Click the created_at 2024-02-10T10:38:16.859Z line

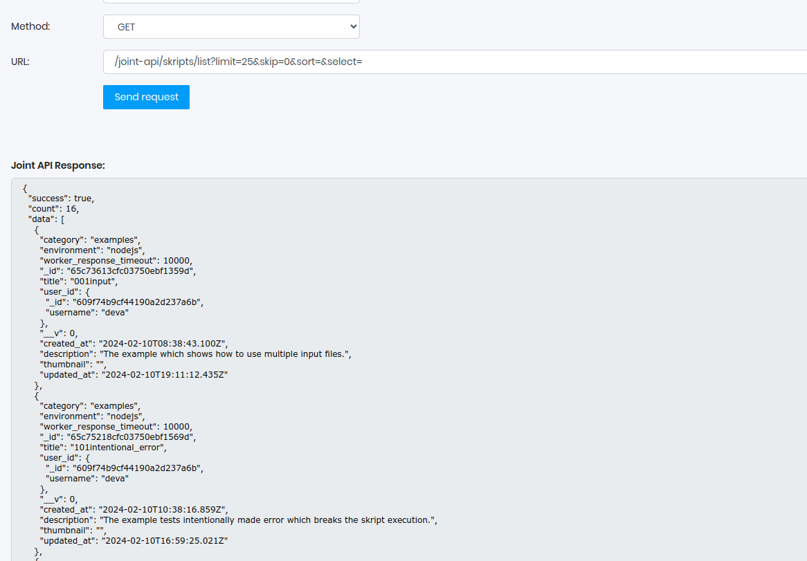pyautogui.click(x=134, y=510)
